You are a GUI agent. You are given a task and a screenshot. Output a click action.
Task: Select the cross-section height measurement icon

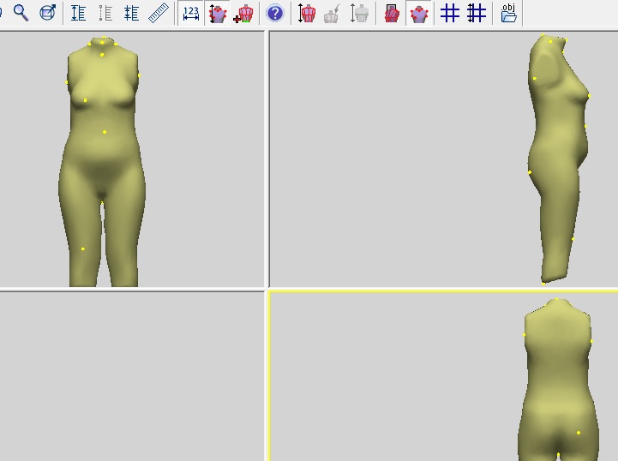click(131, 13)
